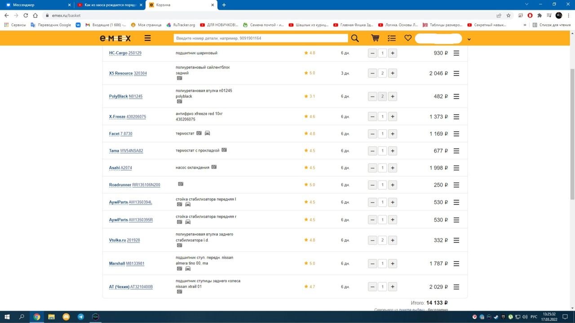Open the Roadrunner brand link
Viewport: 575px width, 323px height.
point(120,185)
